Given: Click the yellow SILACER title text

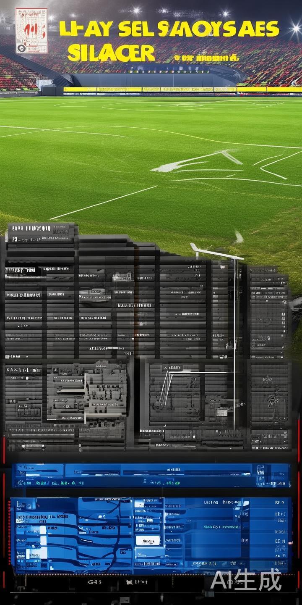Looking at the screenshot, I should pyautogui.click(x=111, y=53).
